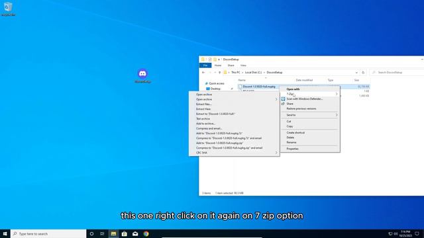Image resolution: width=424 pixels, height=238 pixels.
Task: Click the Search DiscordSetup field
Action: click(x=397, y=72)
